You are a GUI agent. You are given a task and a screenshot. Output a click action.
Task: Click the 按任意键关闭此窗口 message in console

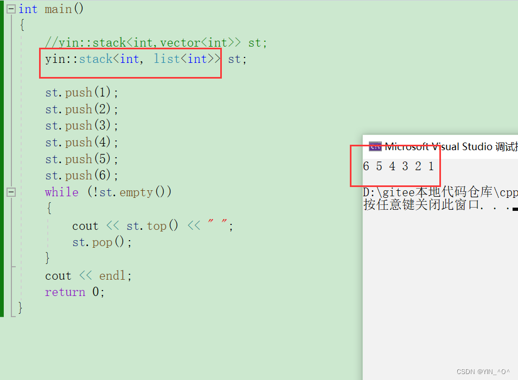point(439,205)
